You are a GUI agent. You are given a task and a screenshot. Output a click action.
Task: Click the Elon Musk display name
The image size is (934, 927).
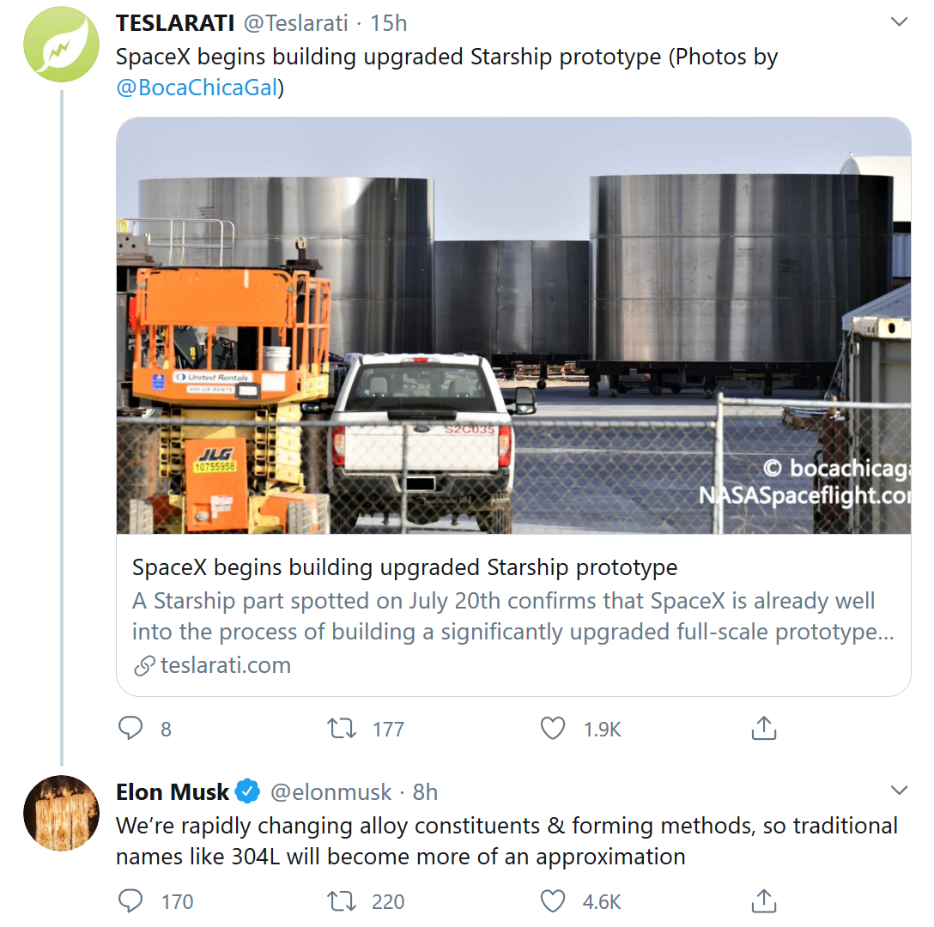coord(173,791)
